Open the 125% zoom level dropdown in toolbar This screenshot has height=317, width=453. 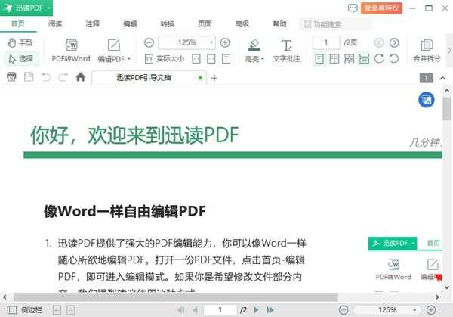coord(211,43)
